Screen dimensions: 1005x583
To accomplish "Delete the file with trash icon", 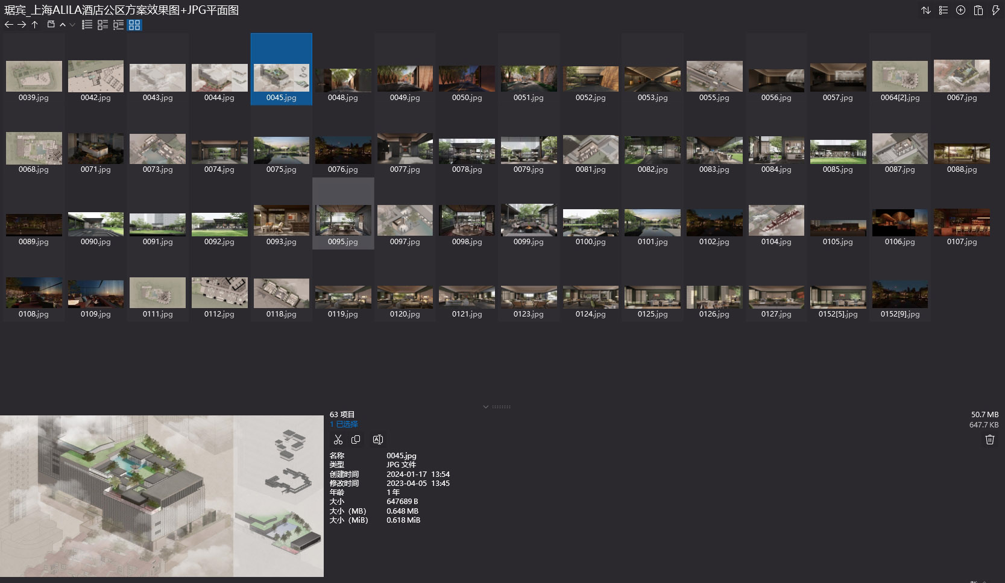I will point(989,440).
